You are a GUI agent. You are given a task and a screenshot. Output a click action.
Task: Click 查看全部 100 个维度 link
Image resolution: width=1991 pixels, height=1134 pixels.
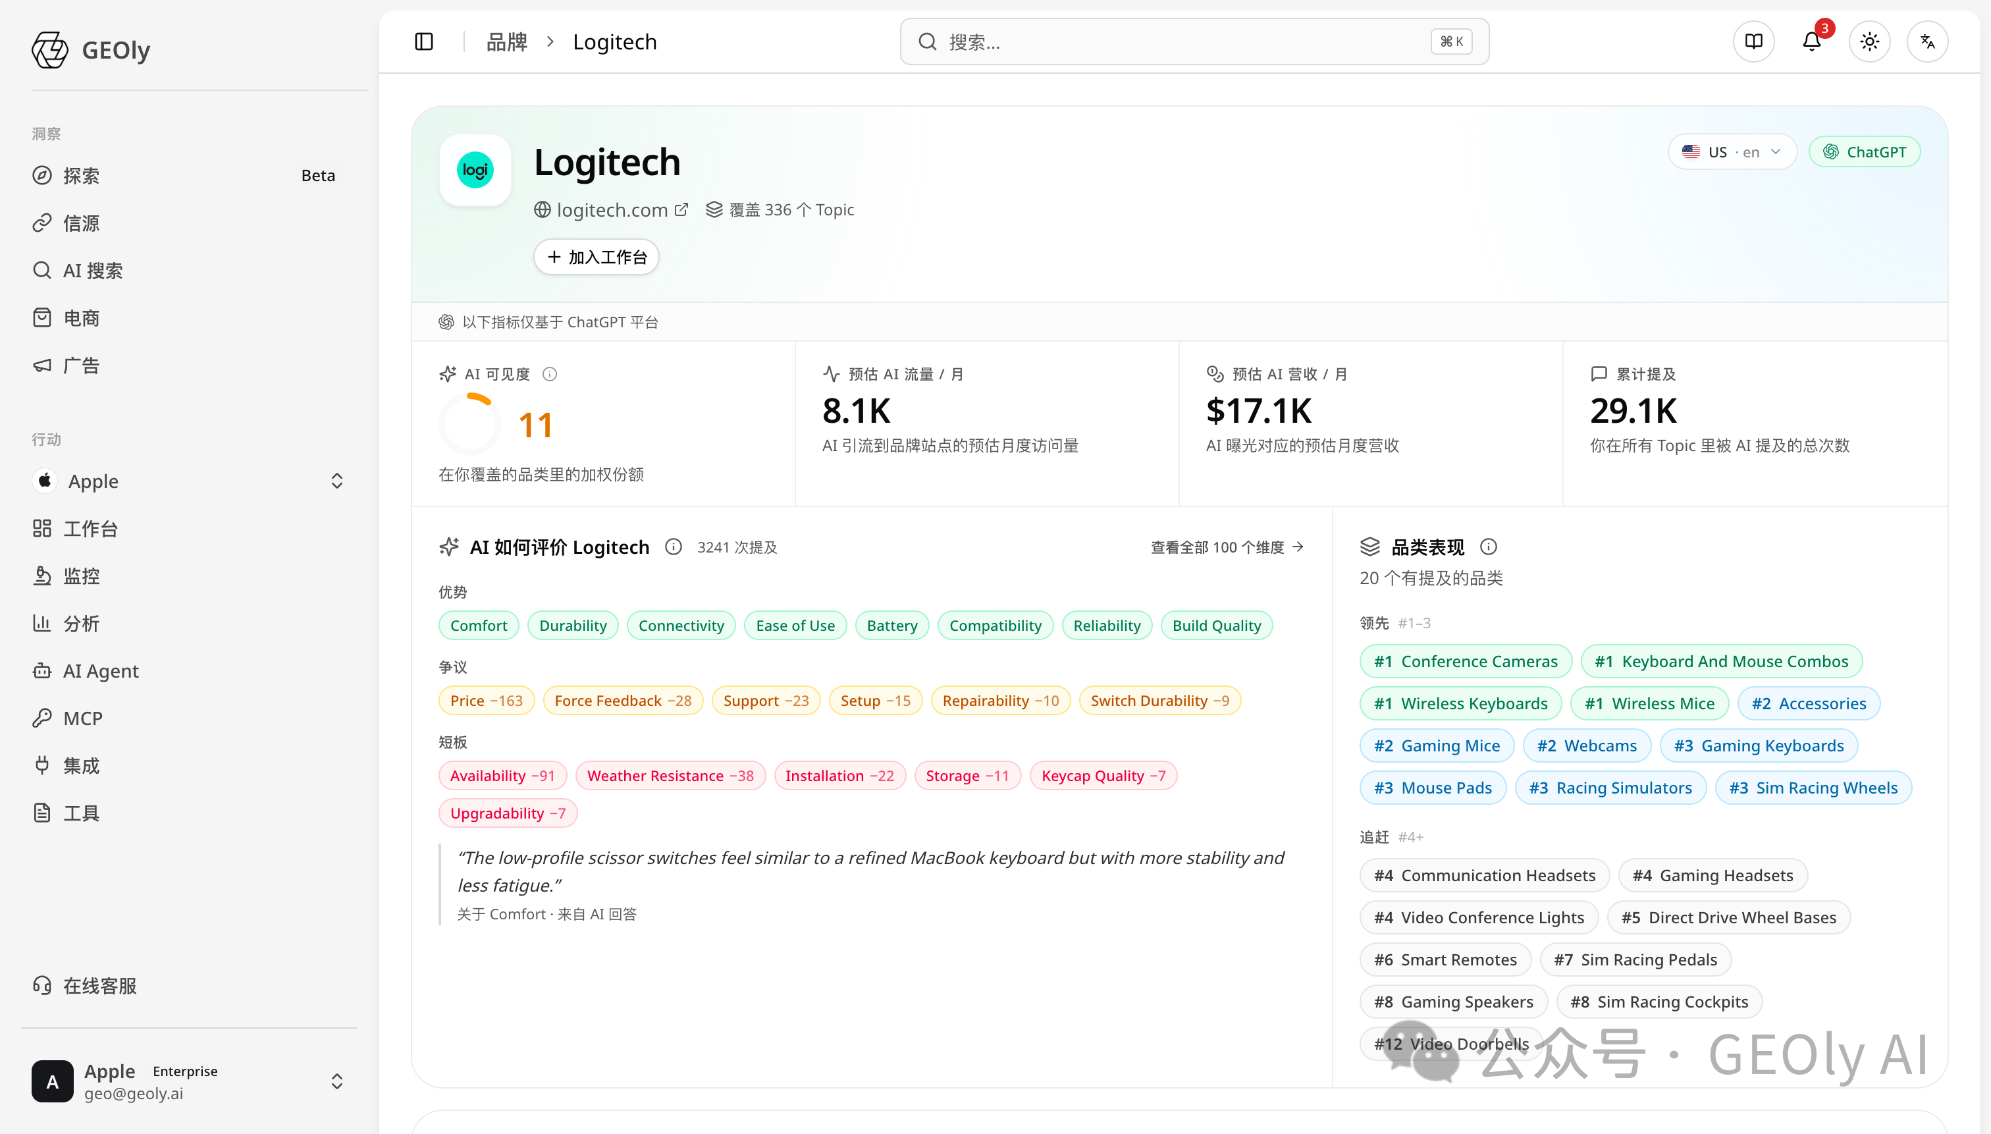(x=1227, y=547)
